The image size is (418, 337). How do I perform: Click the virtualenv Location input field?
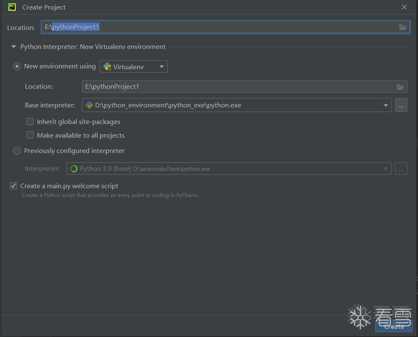point(244,87)
